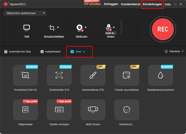The width and height of the screenshot is (186, 134).
Task: Open the Einloggen login menu
Action: coord(111,4)
